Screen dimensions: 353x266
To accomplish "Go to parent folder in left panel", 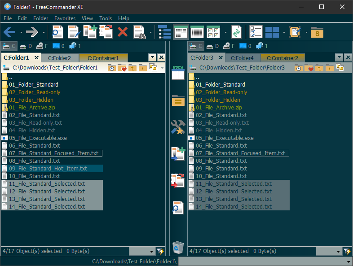I will point(132,68).
